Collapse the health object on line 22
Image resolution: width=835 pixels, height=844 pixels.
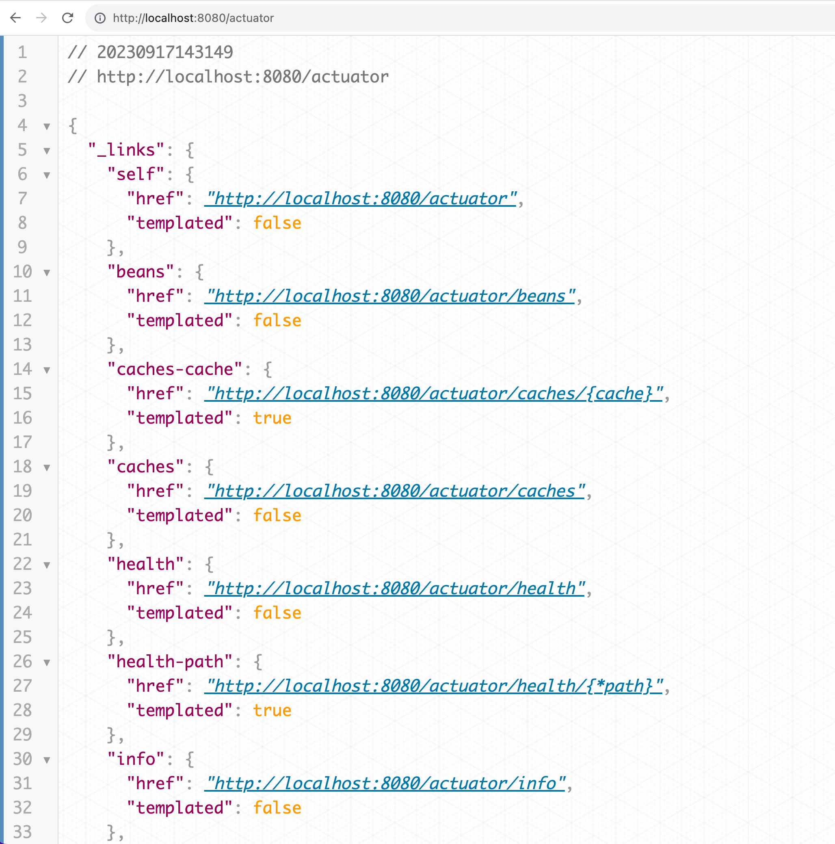[47, 565]
